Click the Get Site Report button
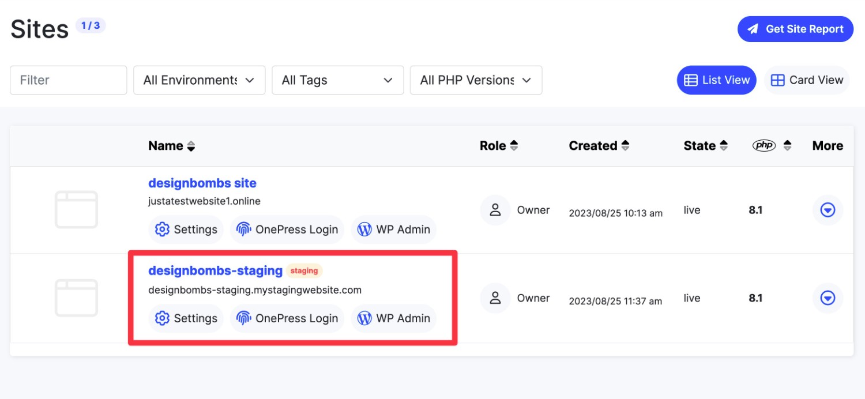Screen dimensions: 865x399 click(795, 29)
